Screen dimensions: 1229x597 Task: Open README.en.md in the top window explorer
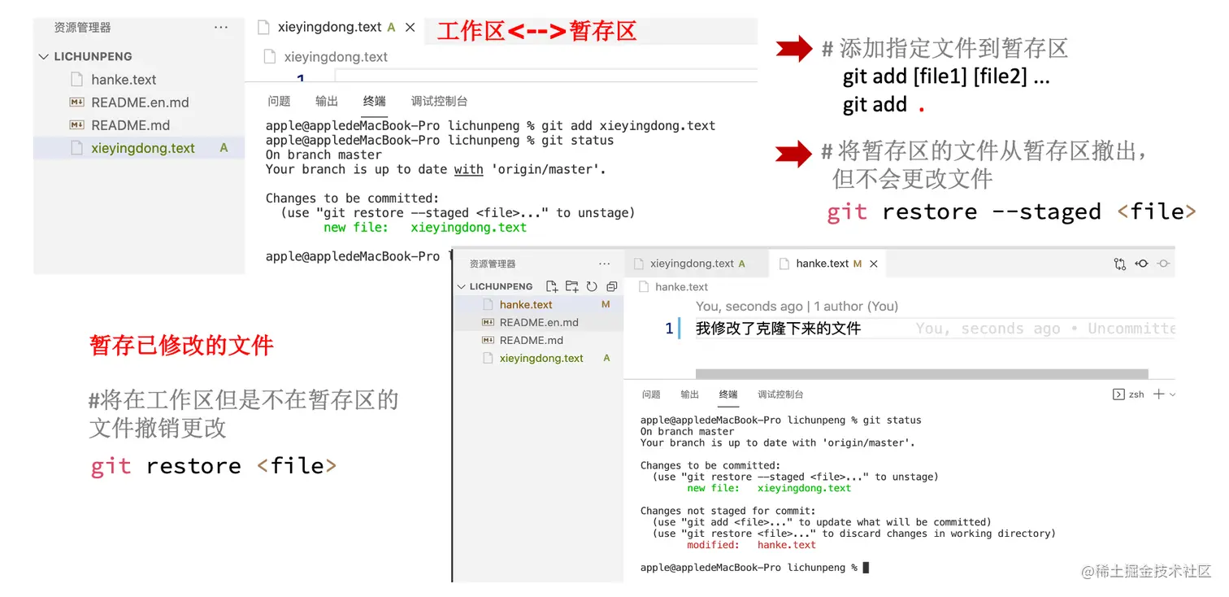(x=139, y=102)
